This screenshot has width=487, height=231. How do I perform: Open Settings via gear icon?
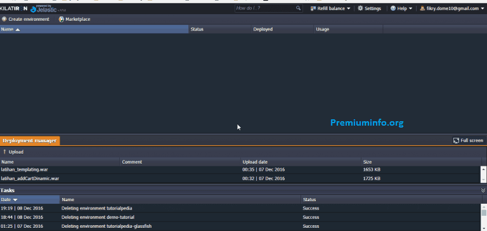[360, 8]
